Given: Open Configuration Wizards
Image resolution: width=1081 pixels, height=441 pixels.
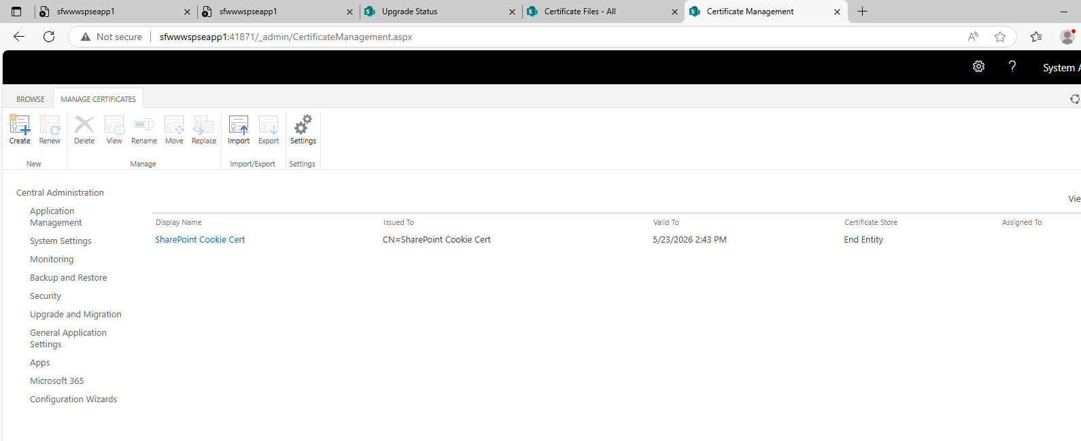Looking at the screenshot, I should [x=73, y=400].
